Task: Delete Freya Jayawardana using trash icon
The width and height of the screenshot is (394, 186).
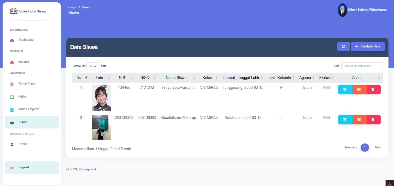Action: coord(373,90)
